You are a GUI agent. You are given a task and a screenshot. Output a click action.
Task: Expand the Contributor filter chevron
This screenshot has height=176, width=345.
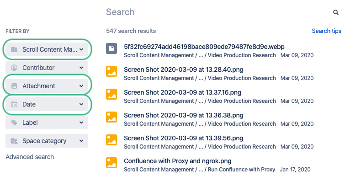[81, 68]
